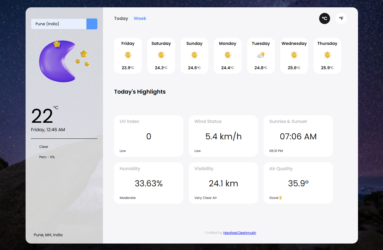This screenshot has width=383, height=250.
Task: Switch to the Today tab
Action: (121, 18)
